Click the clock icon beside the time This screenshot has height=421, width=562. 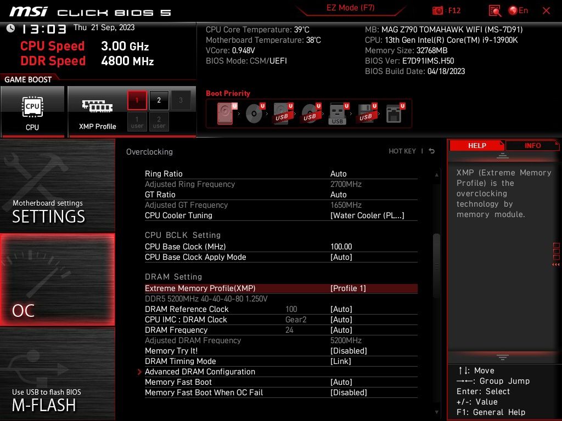(x=11, y=29)
